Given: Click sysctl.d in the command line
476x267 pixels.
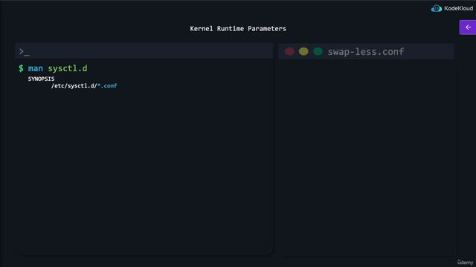Looking at the screenshot, I should pos(68,68).
